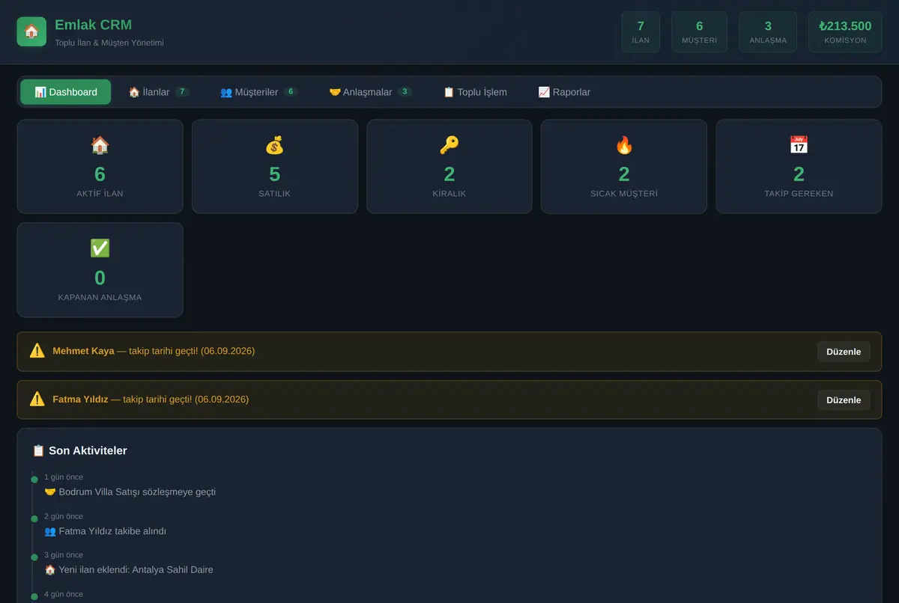Image resolution: width=899 pixels, height=603 pixels.
Task: Go to the Anlaşmalar tab
Action: coord(371,92)
